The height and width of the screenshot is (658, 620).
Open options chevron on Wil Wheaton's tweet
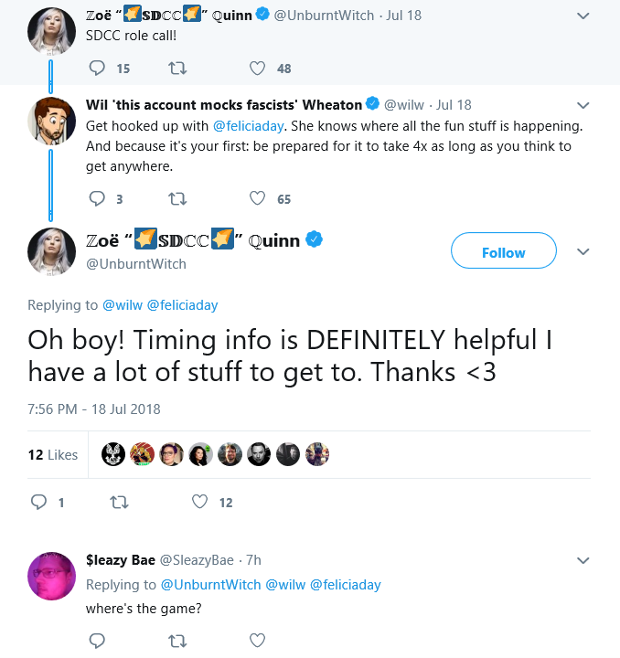point(583,105)
